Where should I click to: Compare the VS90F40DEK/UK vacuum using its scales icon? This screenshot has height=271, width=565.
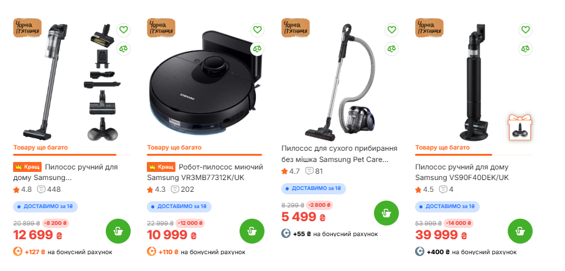coord(525,49)
